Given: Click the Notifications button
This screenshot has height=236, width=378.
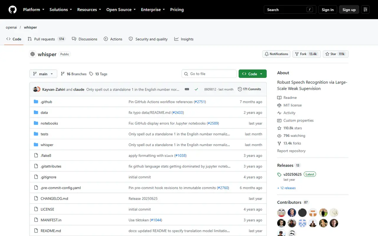Looking at the screenshot, I should pyautogui.click(x=276, y=54).
